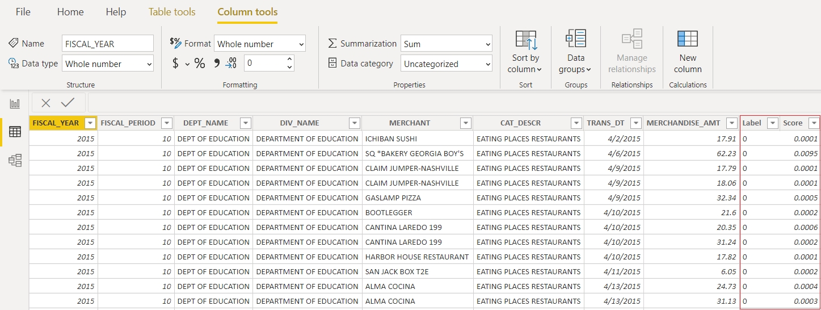
Task: Open the Report view icon in sidebar
Action: 15,103
